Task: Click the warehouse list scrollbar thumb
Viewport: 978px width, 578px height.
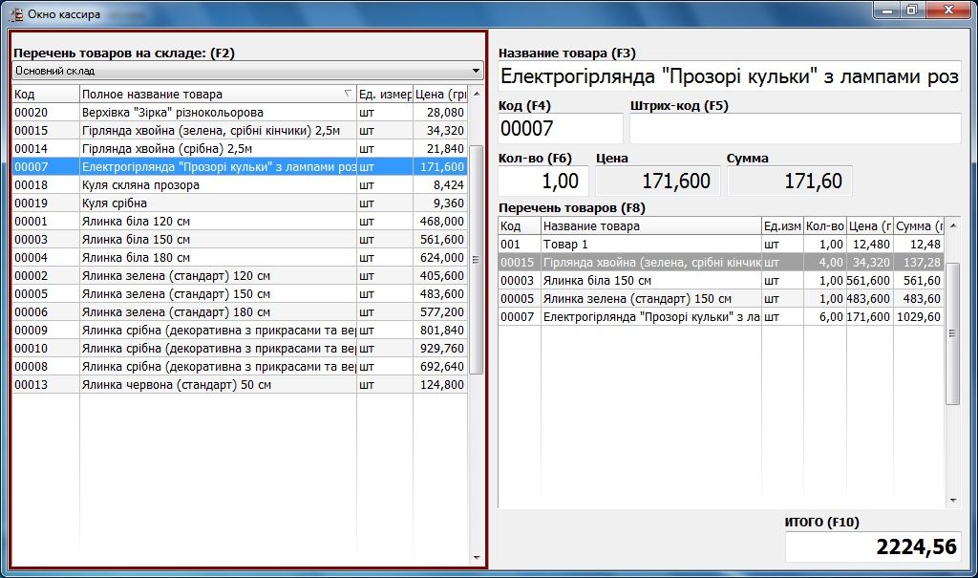Action: pos(477,260)
